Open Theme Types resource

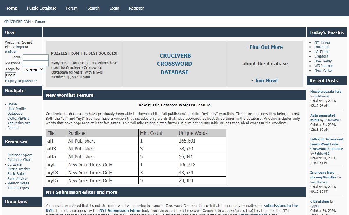coord(18,188)
